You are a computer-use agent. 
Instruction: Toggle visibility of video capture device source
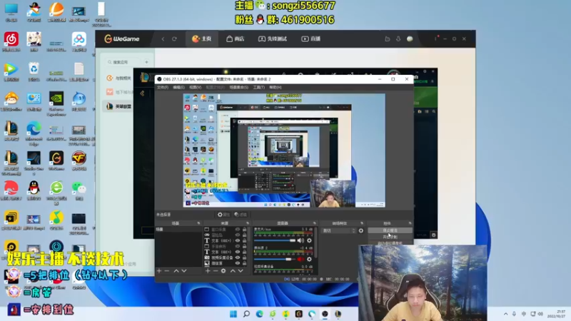point(238,258)
